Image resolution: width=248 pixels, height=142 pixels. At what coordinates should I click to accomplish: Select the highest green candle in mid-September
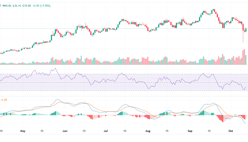click(214, 10)
